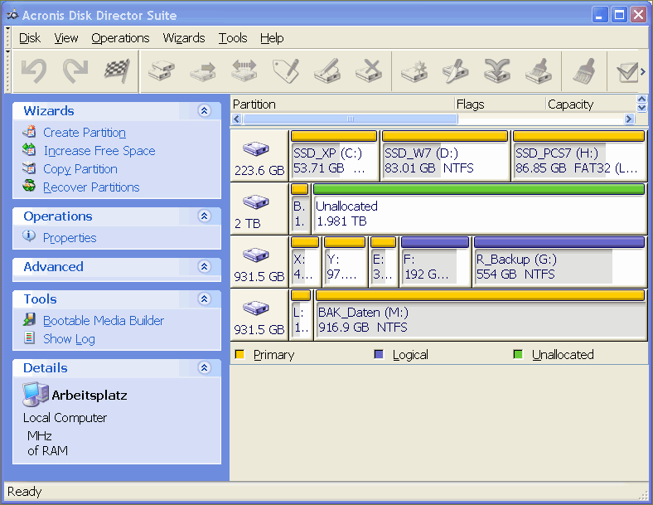Click the yellow Primary legend swatch
653x505 pixels.
click(239, 354)
